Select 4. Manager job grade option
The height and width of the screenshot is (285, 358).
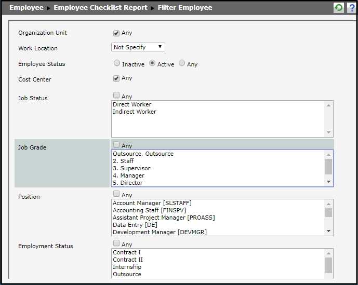[128, 175]
